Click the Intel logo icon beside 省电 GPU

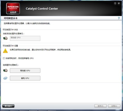click(x=5, y=78)
